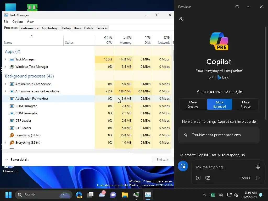The width and height of the screenshot is (268, 201).
Task: Switch to the App history tab
Action: pyautogui.click(x=49, y=28)
